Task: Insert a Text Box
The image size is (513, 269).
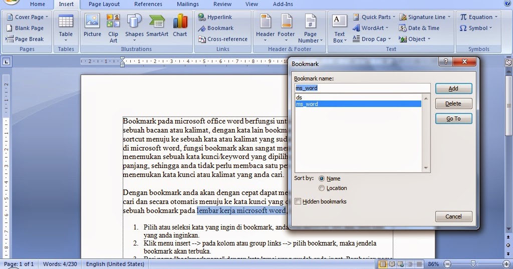Action: click(339, 28)
